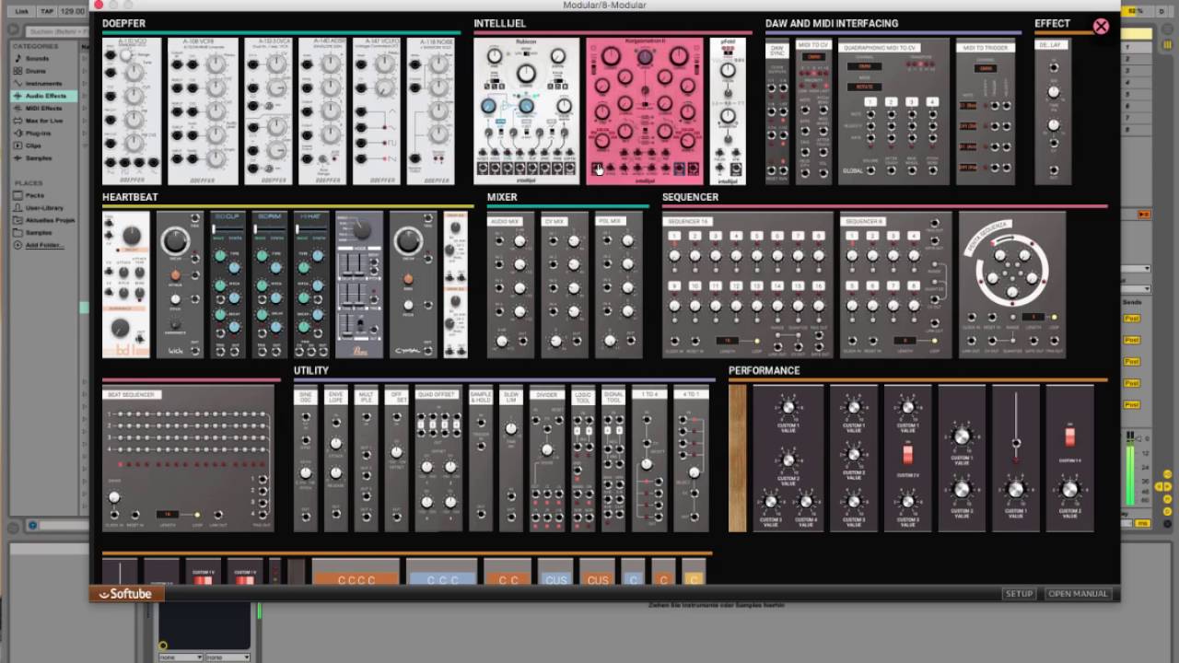Select the orange 'C C C C' panel
The width and height of the screenshot is (1179, 663).
tap(356, 573)
